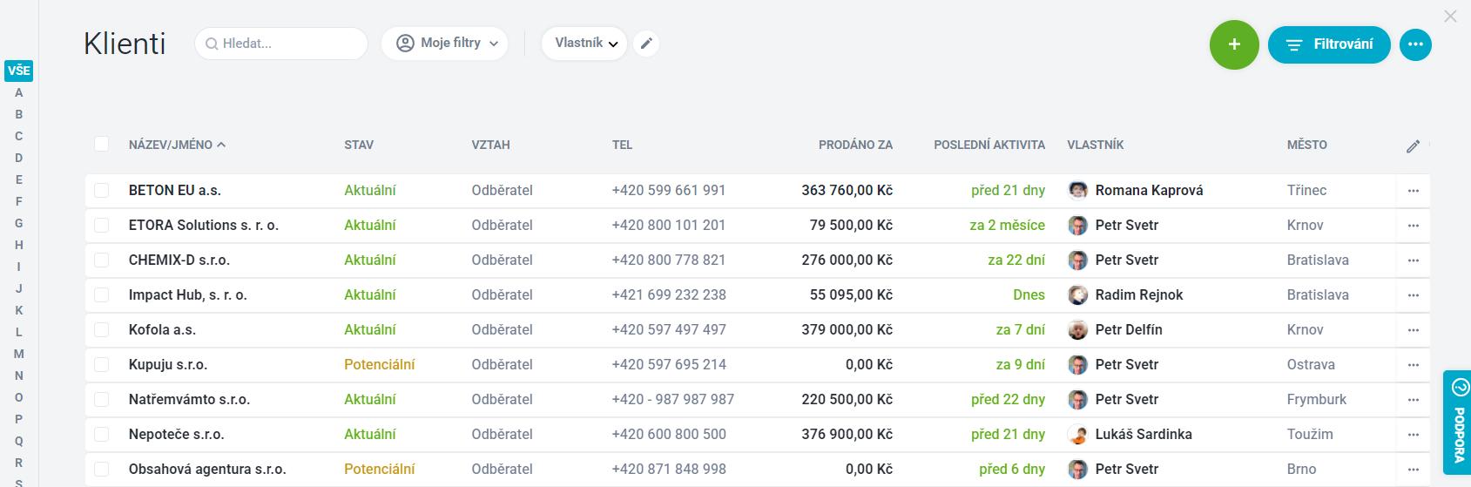Sort by POSLEDNÍ AKTIVITA column header

989,145
